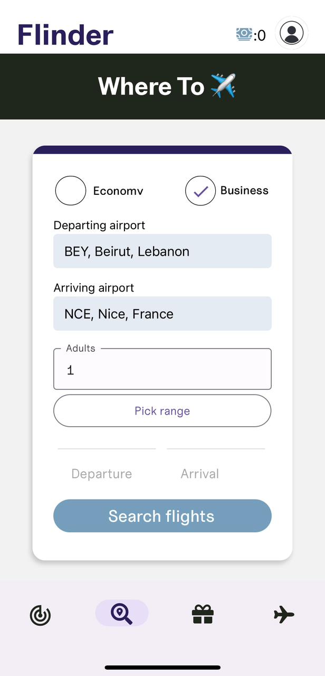
Task: Open the Arriving airport selector showing Nice
Action: (162, 314)
